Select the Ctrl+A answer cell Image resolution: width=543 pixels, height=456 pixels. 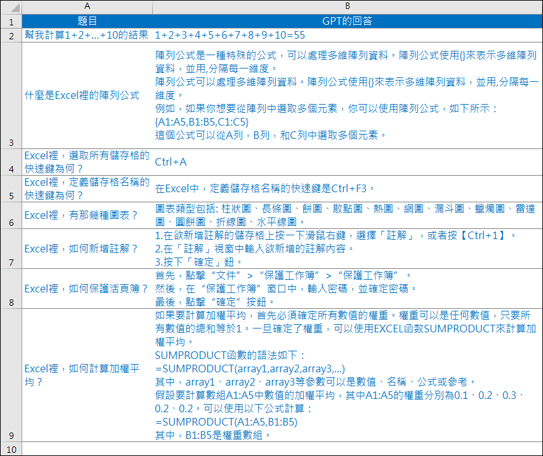pos(348,162)
